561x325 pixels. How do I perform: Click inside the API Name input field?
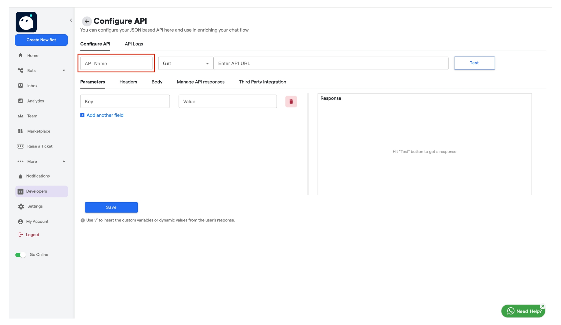point(116,63)
